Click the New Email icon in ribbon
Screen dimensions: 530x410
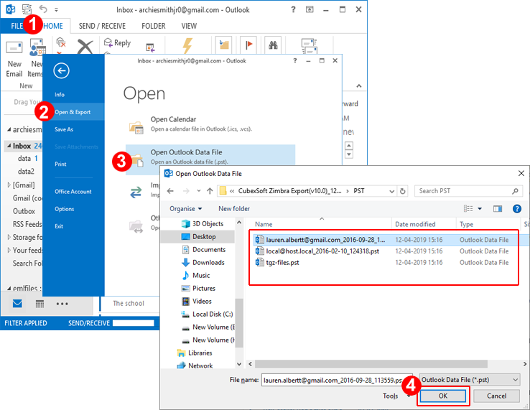coord(14,47)
